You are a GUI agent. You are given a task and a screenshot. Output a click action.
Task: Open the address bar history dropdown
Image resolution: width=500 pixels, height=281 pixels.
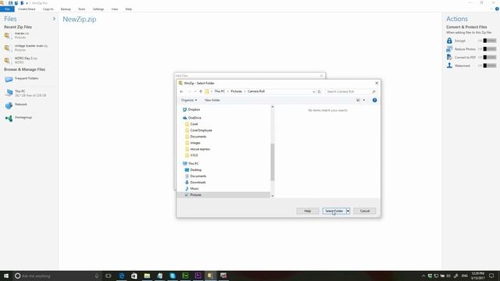314,92
